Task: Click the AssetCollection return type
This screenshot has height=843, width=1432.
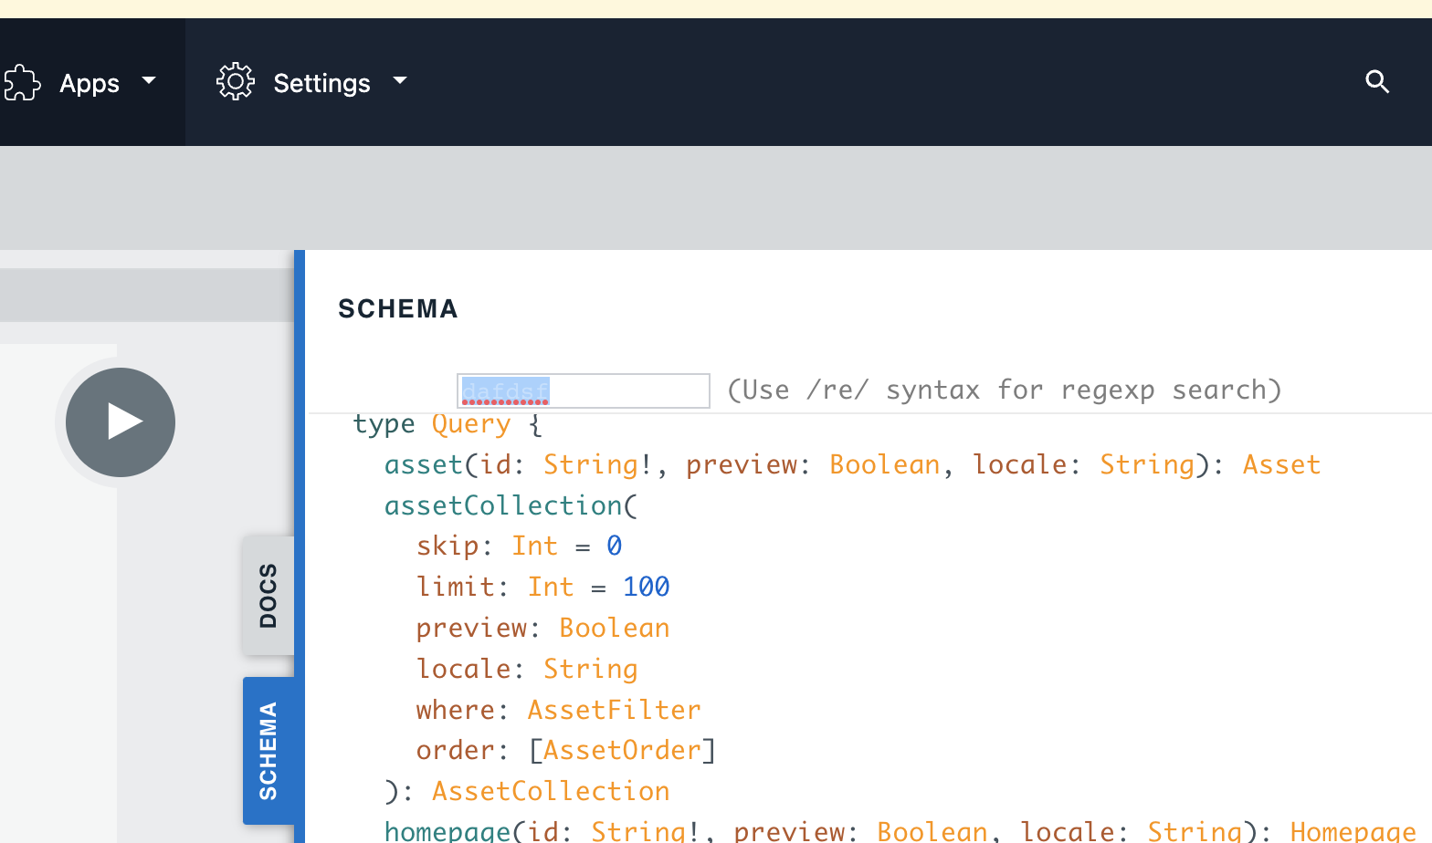Action: pos(551,792)
